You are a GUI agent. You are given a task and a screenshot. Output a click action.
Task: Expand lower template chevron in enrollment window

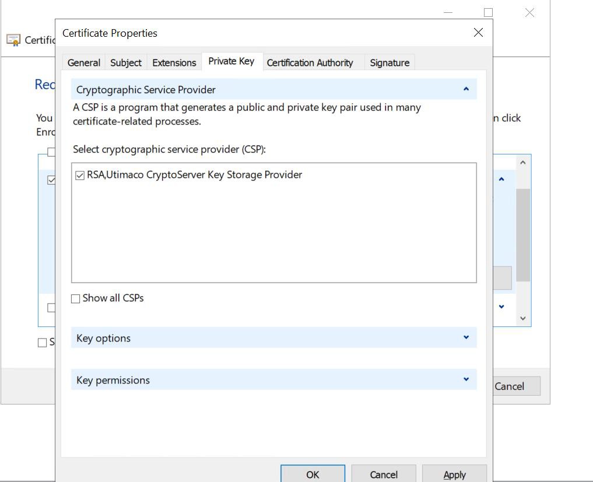(x=501, y=307)
